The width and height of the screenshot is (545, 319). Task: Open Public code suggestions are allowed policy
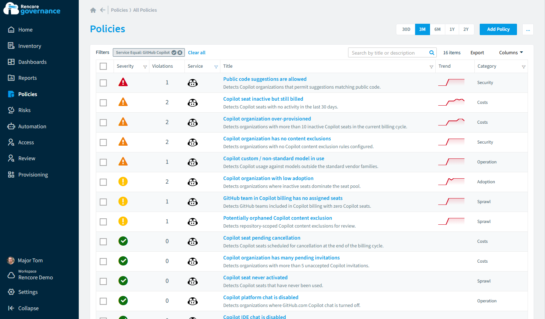(265, 79)
